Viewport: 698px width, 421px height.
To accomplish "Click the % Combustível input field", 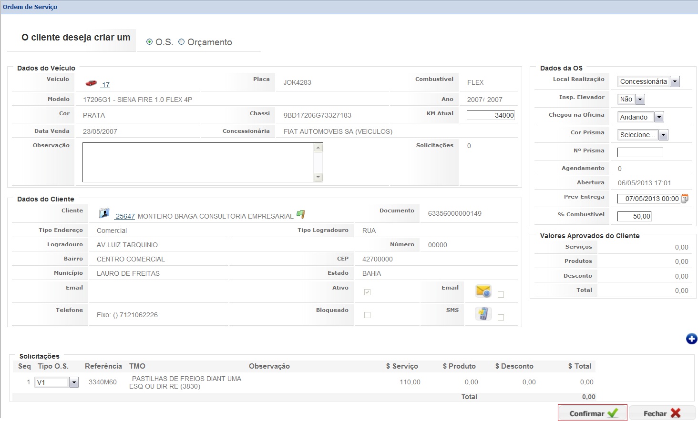I will click(x=634, y=216).
